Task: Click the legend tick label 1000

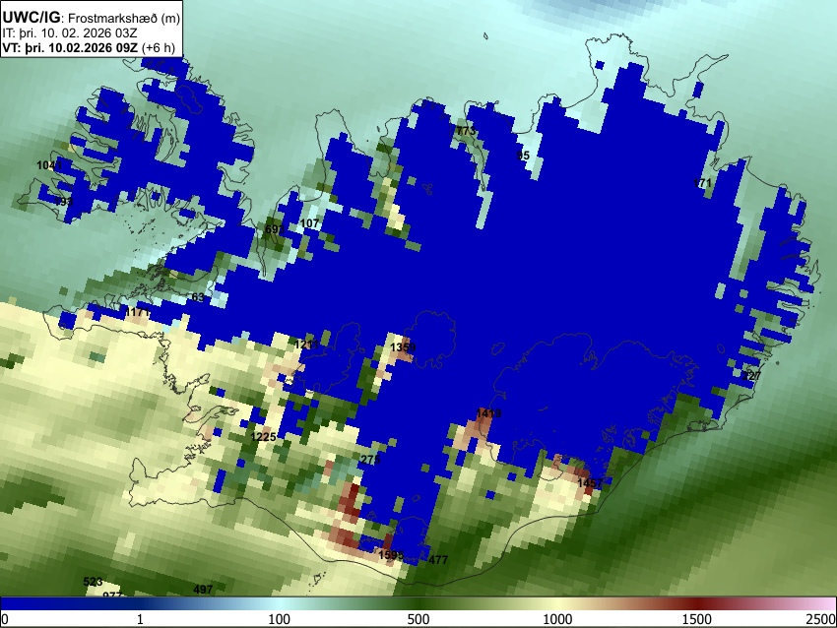Action: [557, 619]
